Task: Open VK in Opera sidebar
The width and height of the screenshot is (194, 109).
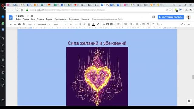Action: tap(3, 30)
